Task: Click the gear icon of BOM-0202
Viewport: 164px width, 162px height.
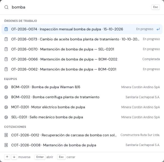Action: [x=6, y=97]
